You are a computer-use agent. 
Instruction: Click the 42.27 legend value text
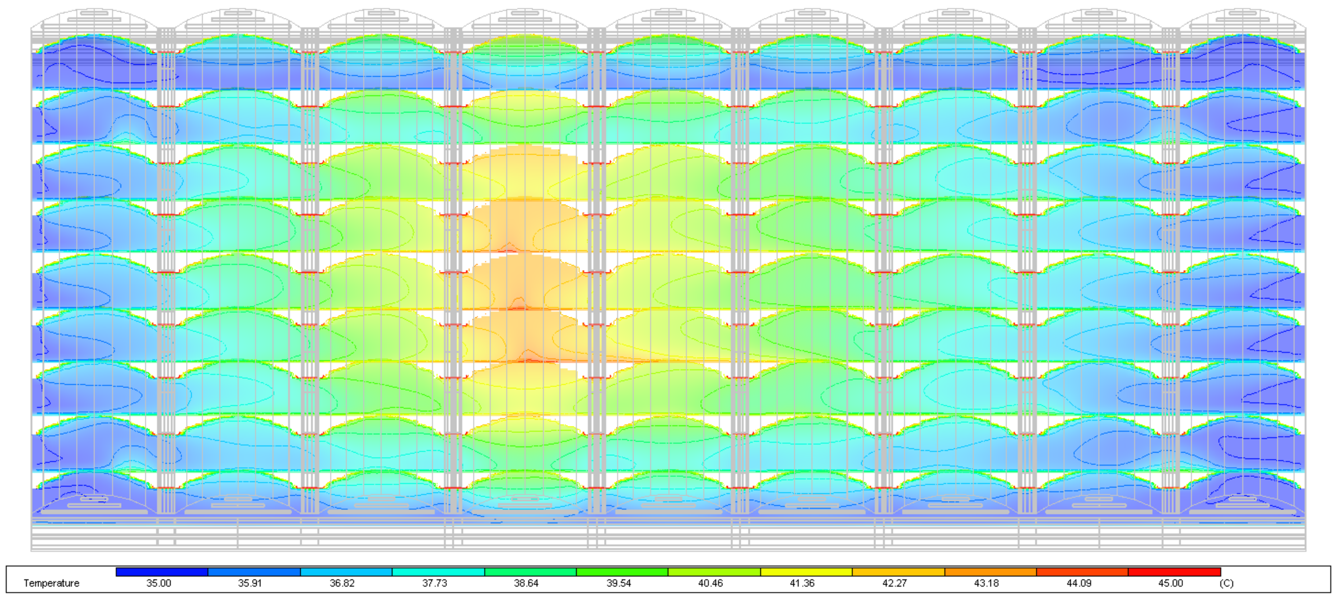(x=895, y=583)
